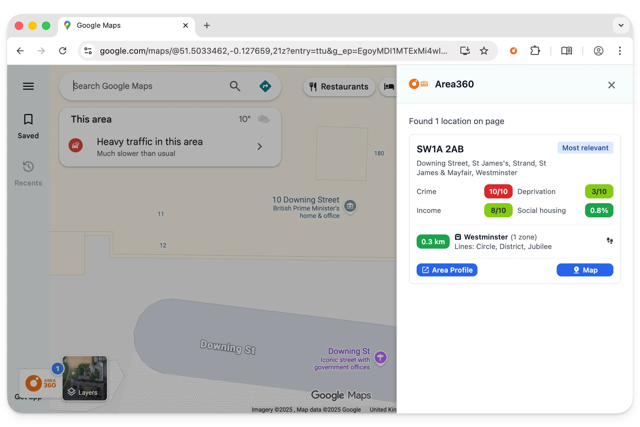Open Chrome's extensions puzzle icon

pyautogui.click(x=535, y=50)
